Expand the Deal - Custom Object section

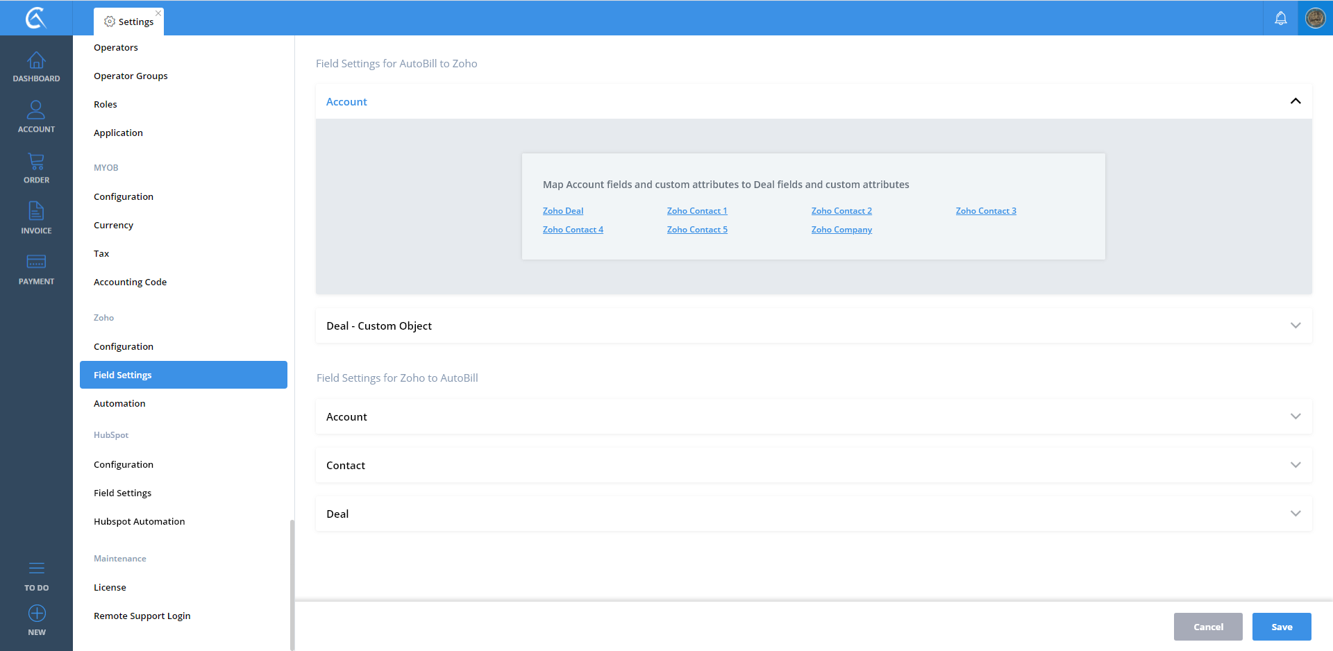[x=1295, y=325]
